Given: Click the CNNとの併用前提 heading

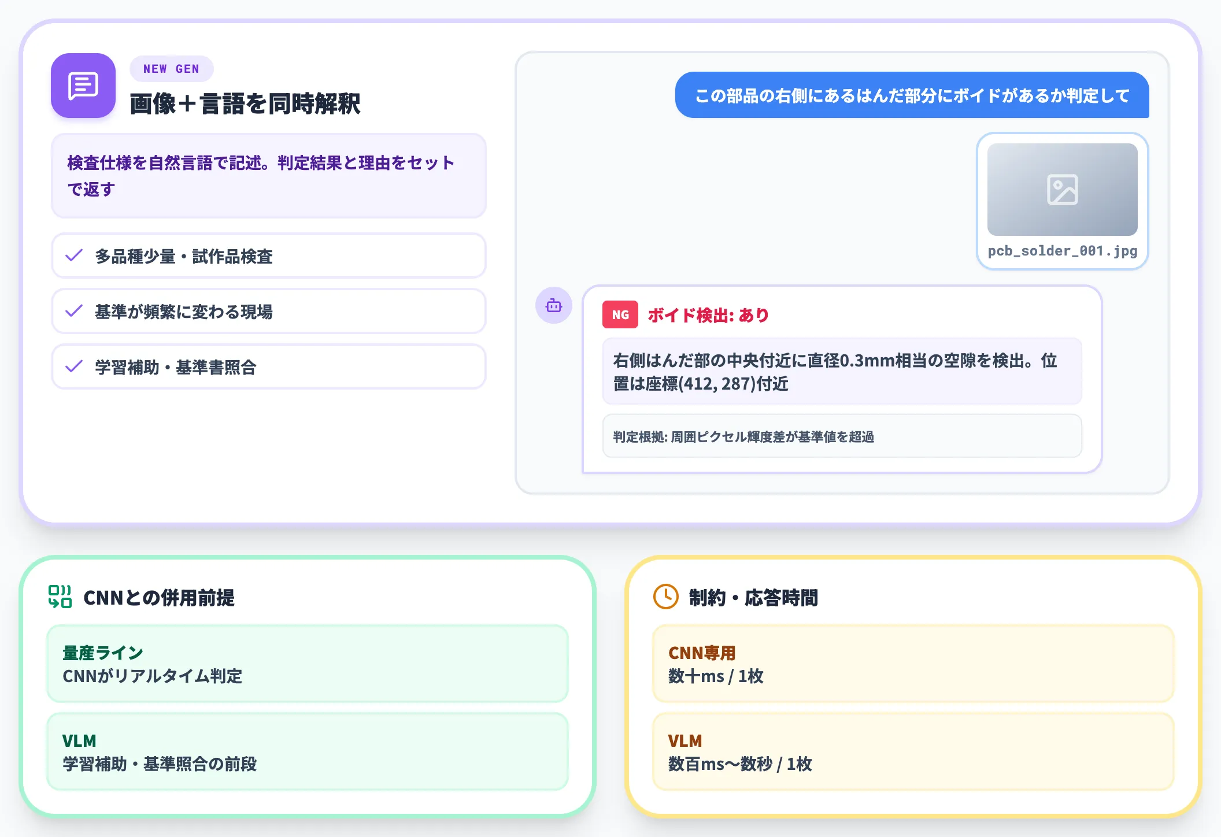Looking at the screenshot, I should click(159, 597).
